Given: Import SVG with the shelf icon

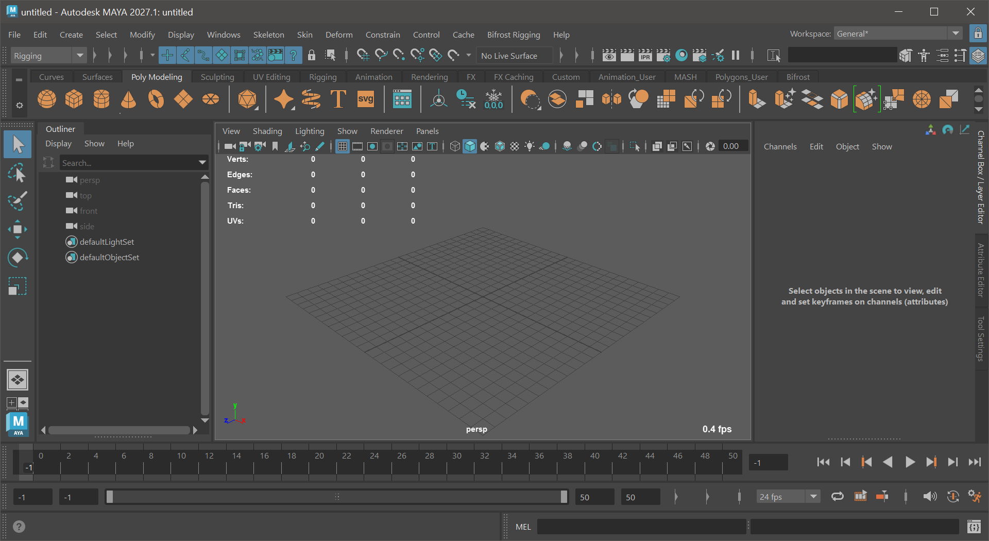Looking at the screenshot, I should click(366, 99).
